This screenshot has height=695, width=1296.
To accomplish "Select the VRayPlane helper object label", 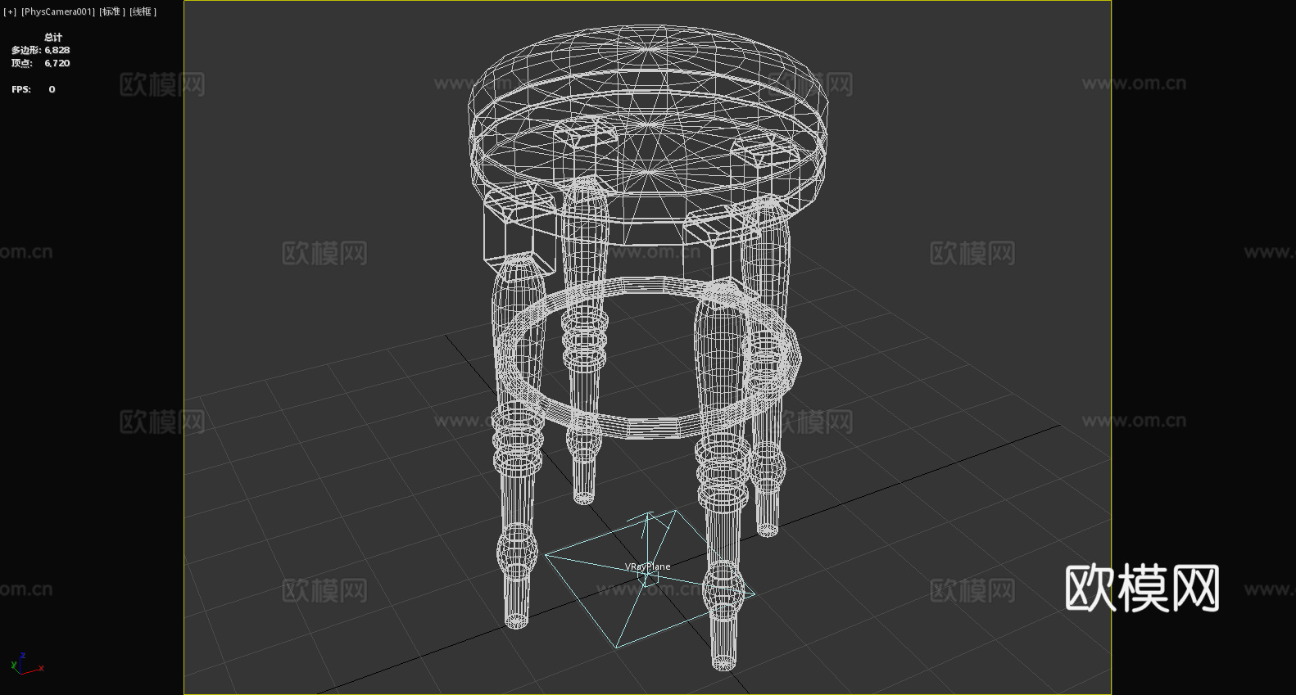I will coord(647,566).
